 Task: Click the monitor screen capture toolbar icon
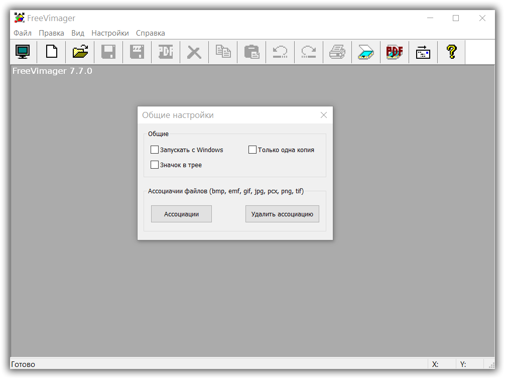[x=23, y=52]
